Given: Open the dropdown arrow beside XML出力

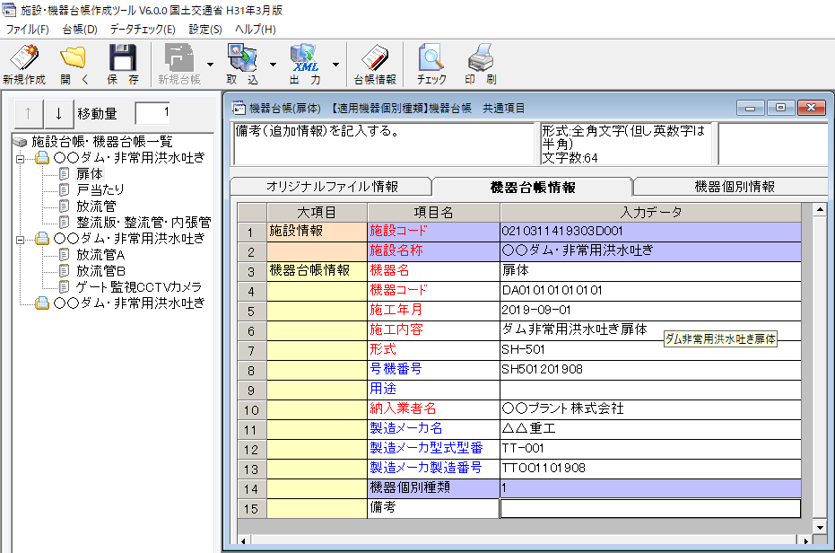Looking at the screenshot, I should pos(335,65).
